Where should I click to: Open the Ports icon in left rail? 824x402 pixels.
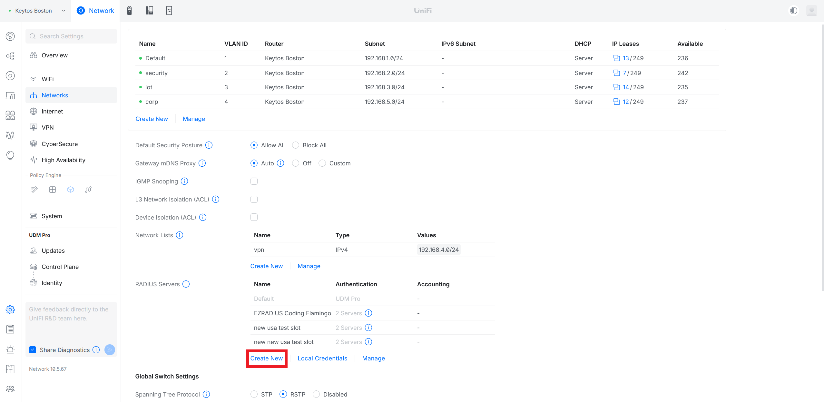click(10, 115)
